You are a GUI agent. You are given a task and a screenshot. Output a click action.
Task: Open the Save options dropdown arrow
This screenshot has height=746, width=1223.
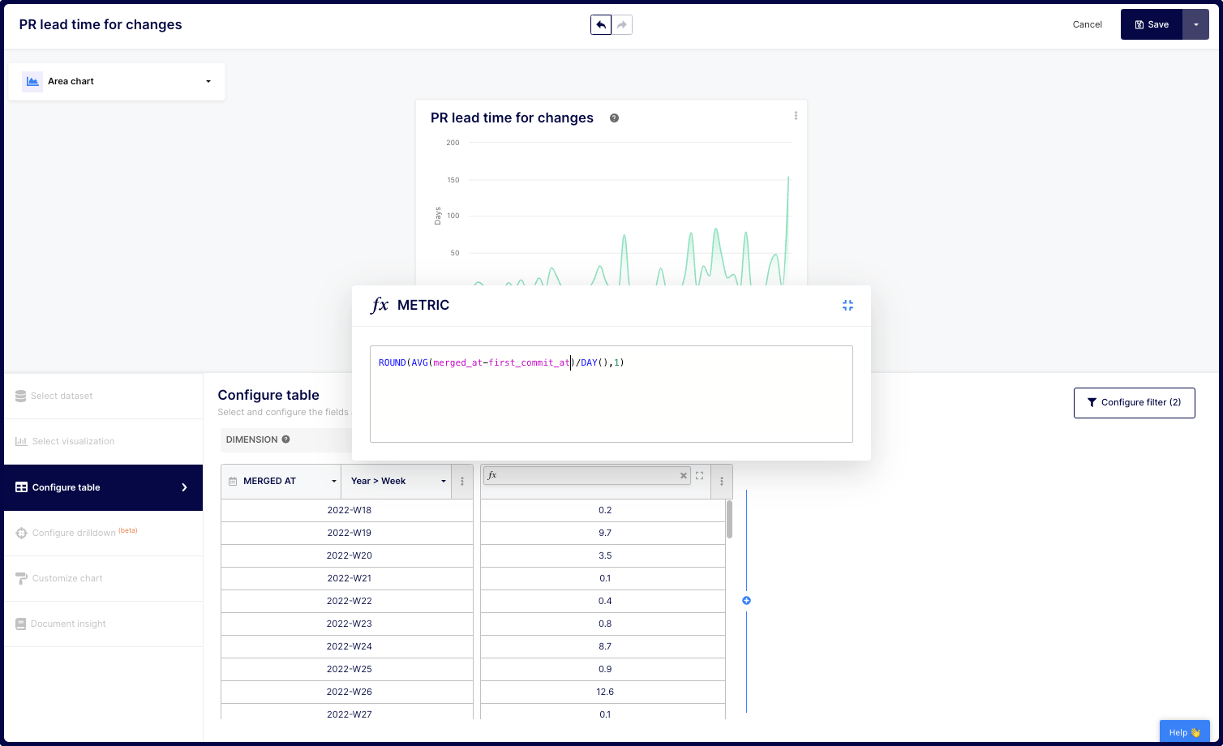[1195, 25]
